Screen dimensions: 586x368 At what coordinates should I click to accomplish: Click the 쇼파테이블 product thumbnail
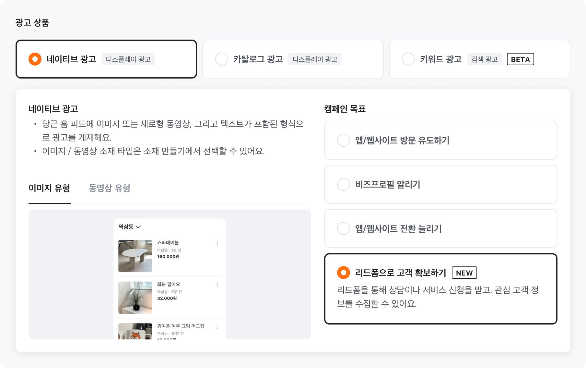(x=135, y=256)
